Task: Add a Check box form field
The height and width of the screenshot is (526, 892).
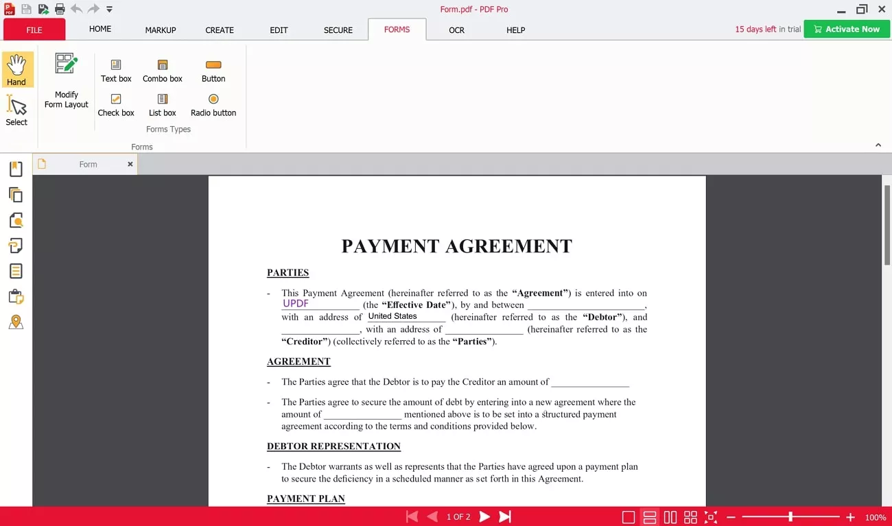Action: tap(115, 104)
